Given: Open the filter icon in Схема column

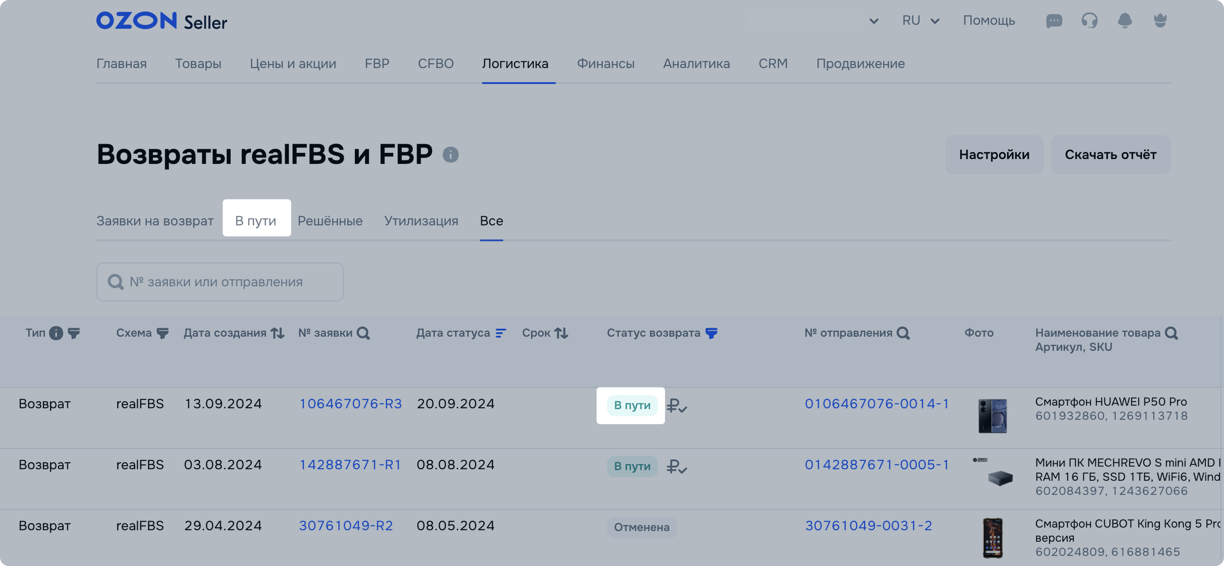Looking at the screenshot, I should click(163, 333).
